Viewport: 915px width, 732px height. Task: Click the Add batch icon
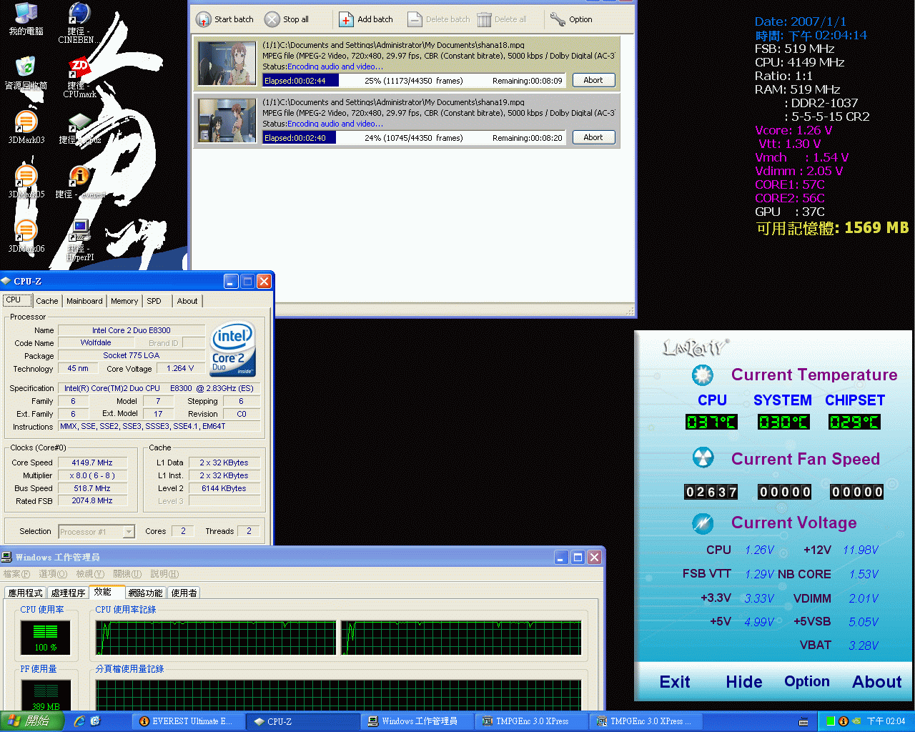(346, 19)
